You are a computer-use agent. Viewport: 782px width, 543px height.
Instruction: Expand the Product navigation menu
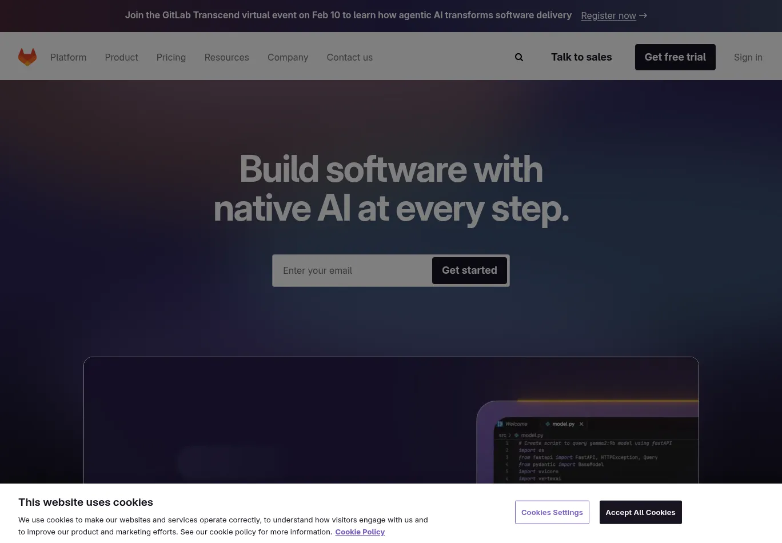121,57
